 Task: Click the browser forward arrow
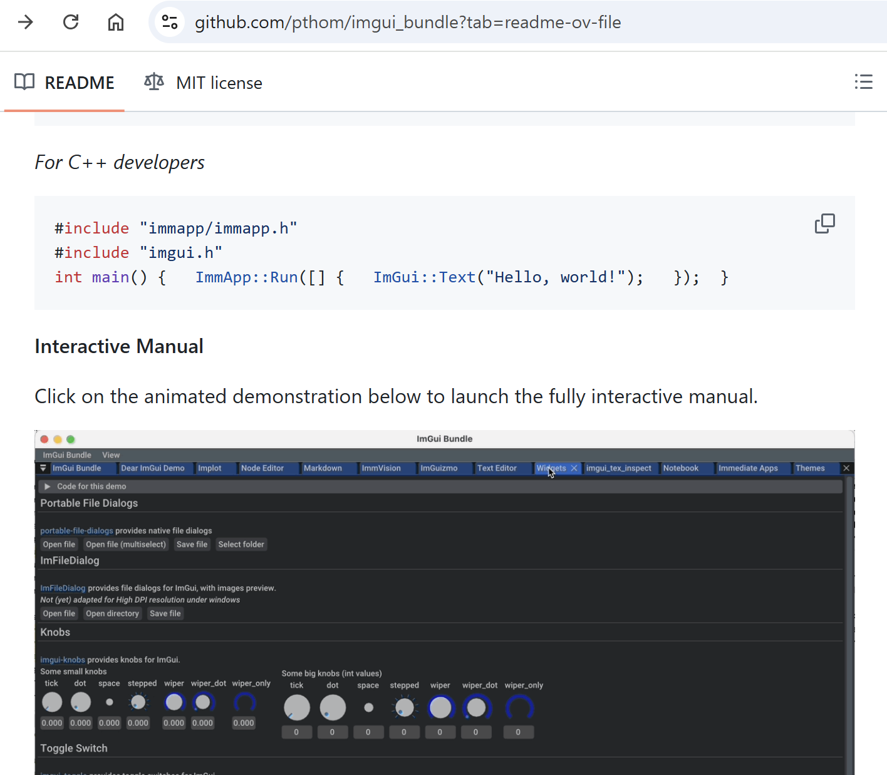(x=26, y=23)
